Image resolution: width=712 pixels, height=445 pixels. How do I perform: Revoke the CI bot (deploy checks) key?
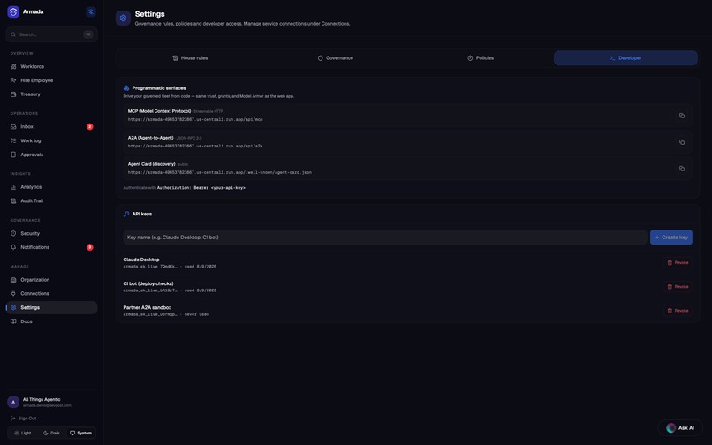[678, 287]
